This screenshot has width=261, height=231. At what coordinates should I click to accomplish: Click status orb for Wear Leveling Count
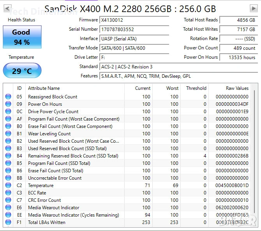(8, 134)
